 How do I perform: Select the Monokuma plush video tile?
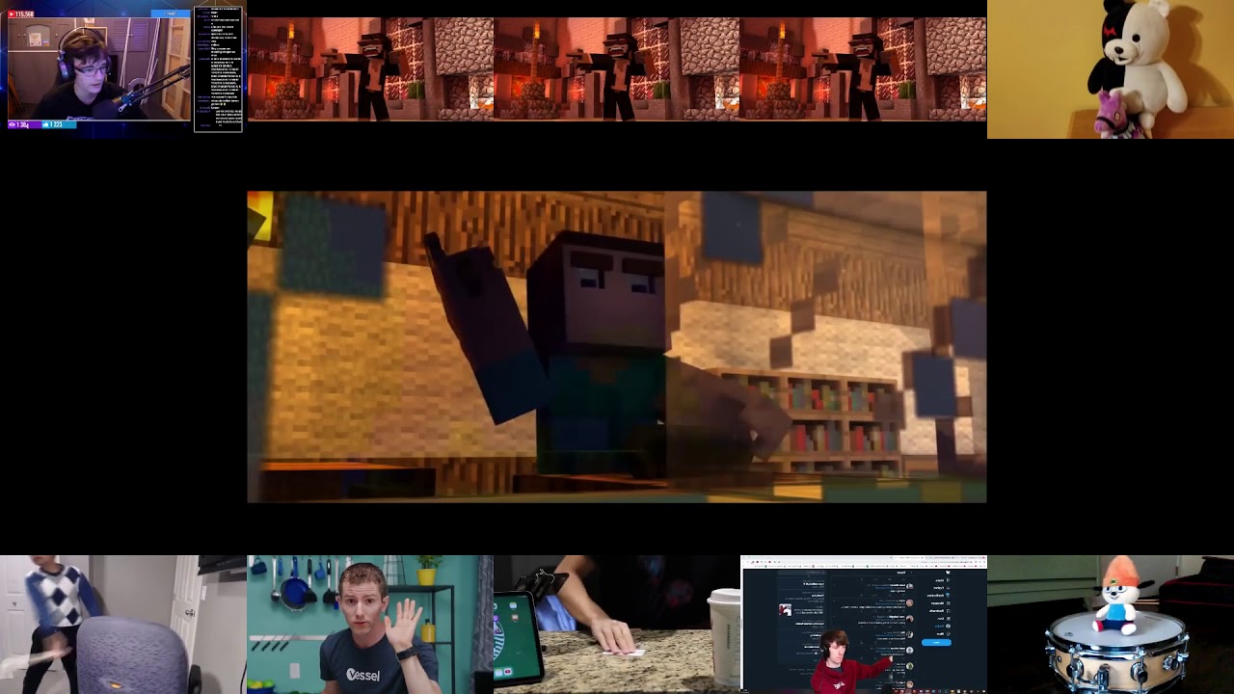click(x=1111, y=69)
